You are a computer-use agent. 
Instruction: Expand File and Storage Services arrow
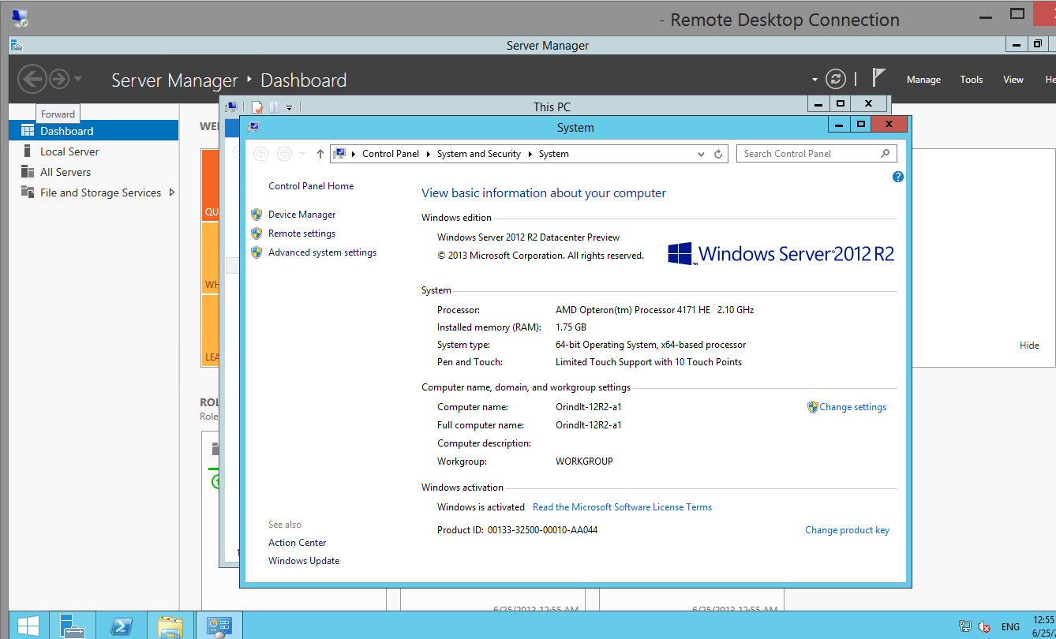(x=172, y=192)
